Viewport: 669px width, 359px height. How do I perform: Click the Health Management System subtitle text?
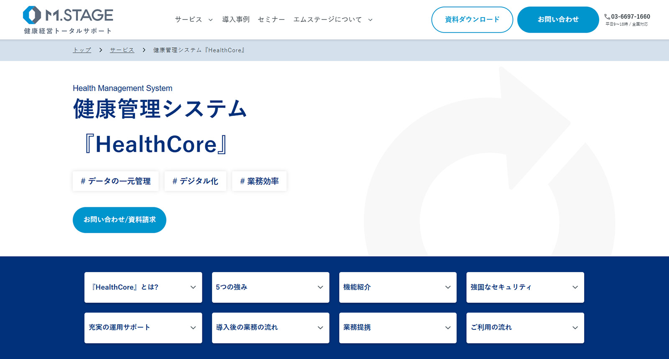coord(123,88)
